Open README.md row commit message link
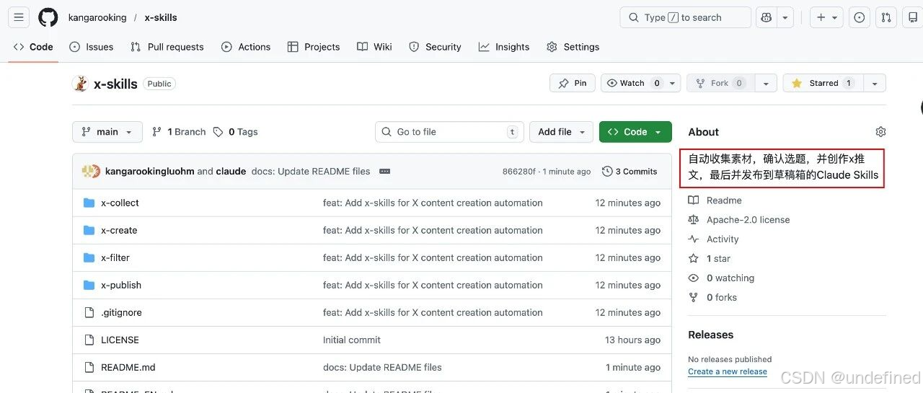This screenshot has height=393, width=923. click(382, 367)
